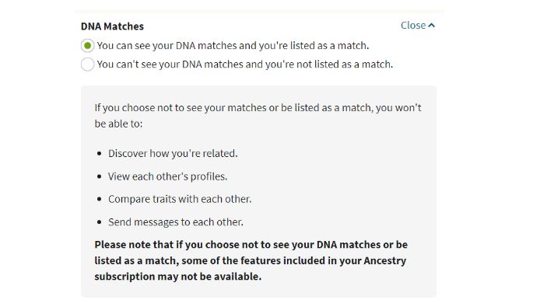Click the label text 'You can't see your DNA matches'
533x307 pixels.
[x=245, y=65]
